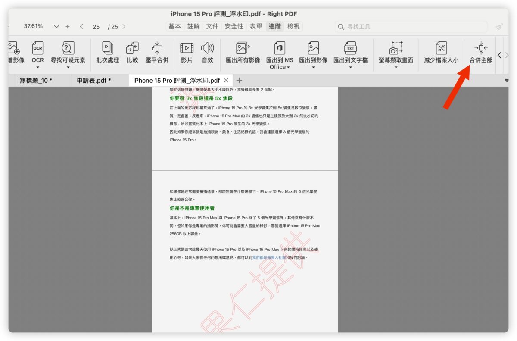The height and width of the screenshot is (341, 517).
Task: Close the iPhone 15 Pro 評測 tab
Action: (226, 81)
